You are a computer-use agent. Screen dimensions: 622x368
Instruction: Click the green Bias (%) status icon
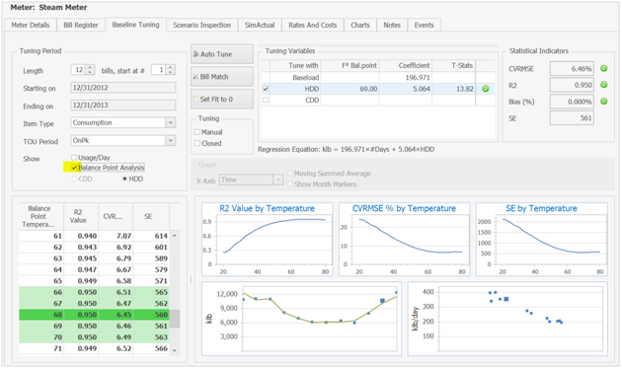(603, 102)
